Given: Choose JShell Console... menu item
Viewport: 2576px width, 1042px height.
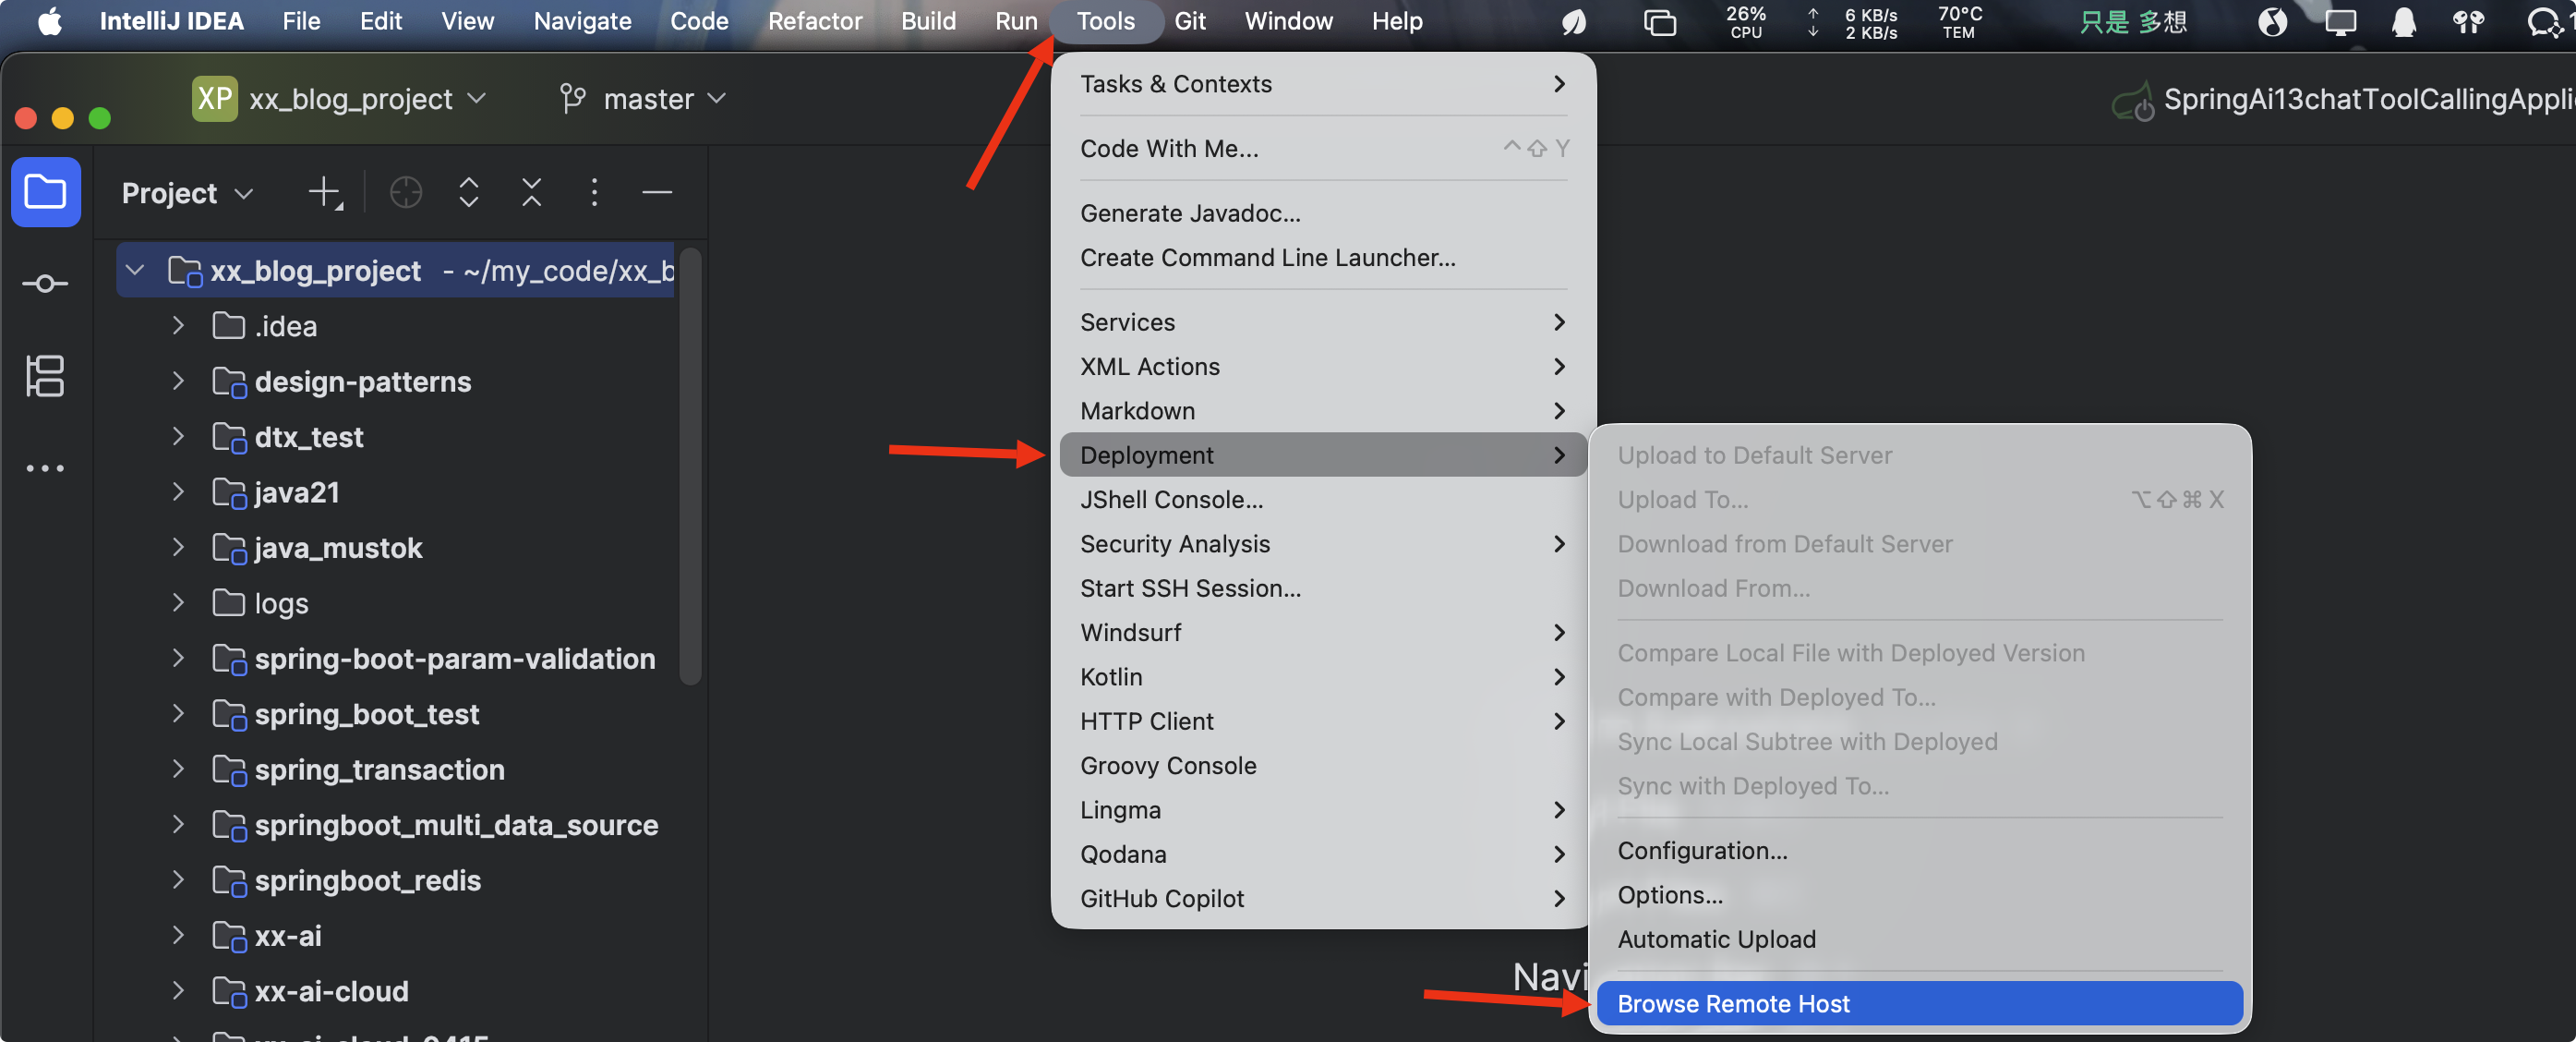Looking at the screenshot, I should [x=1322, y=500].
